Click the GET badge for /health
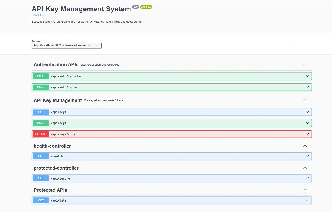This screenshot has height=212, width=332. tap(41, 156)
